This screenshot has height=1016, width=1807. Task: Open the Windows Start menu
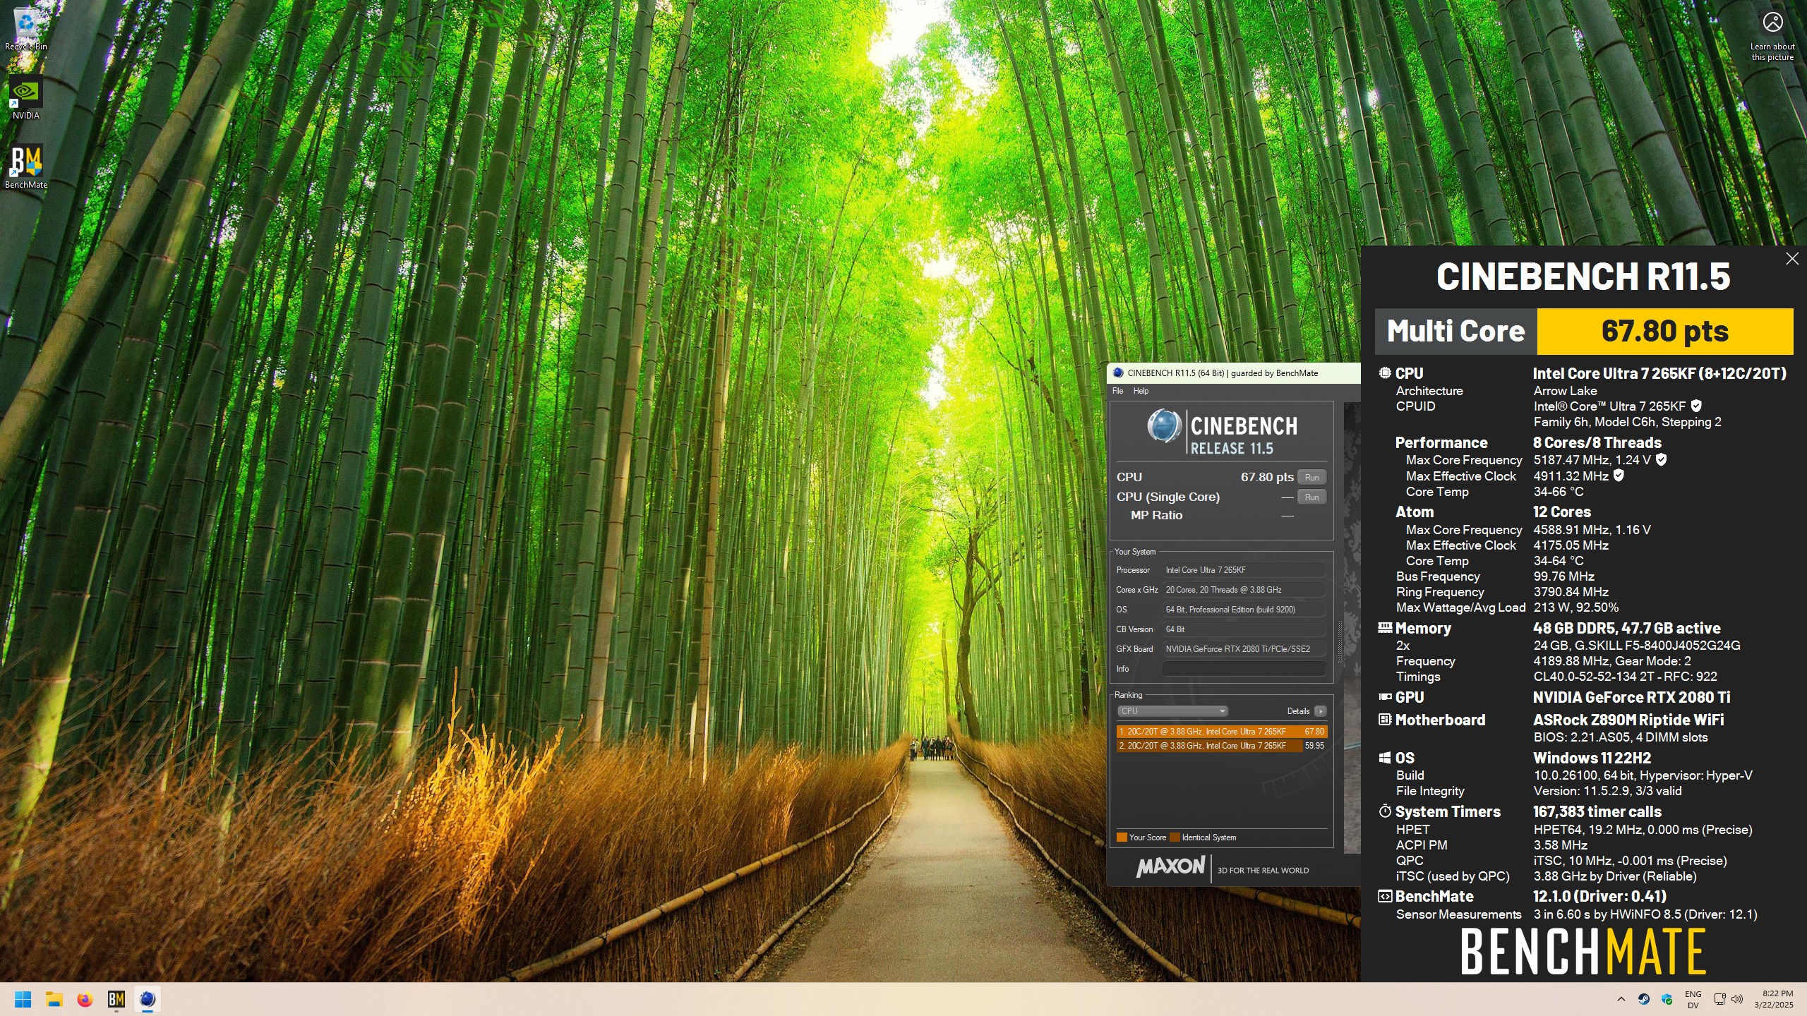tap(23, 999)
